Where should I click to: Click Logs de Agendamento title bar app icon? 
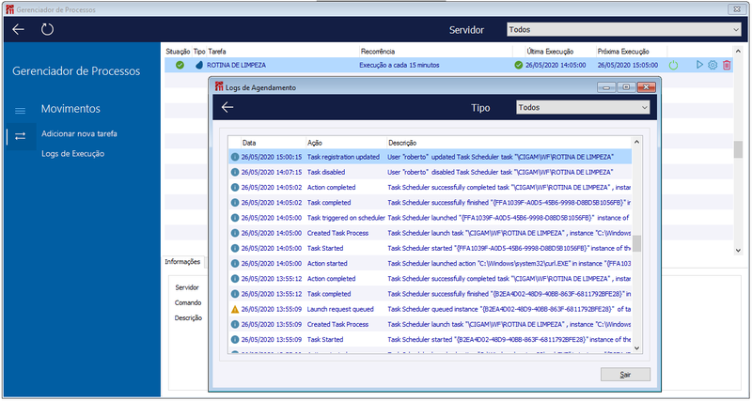pyautogui.click(x=219, y=86)
